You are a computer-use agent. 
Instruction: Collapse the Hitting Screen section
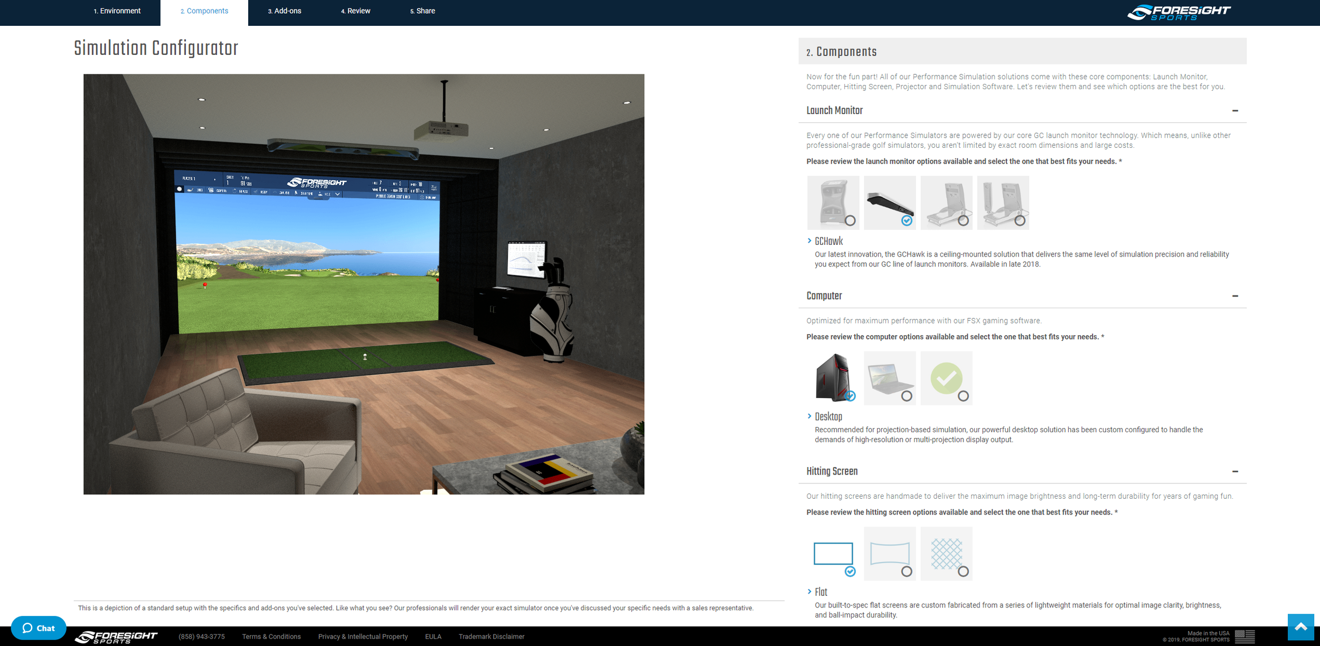1234,472
